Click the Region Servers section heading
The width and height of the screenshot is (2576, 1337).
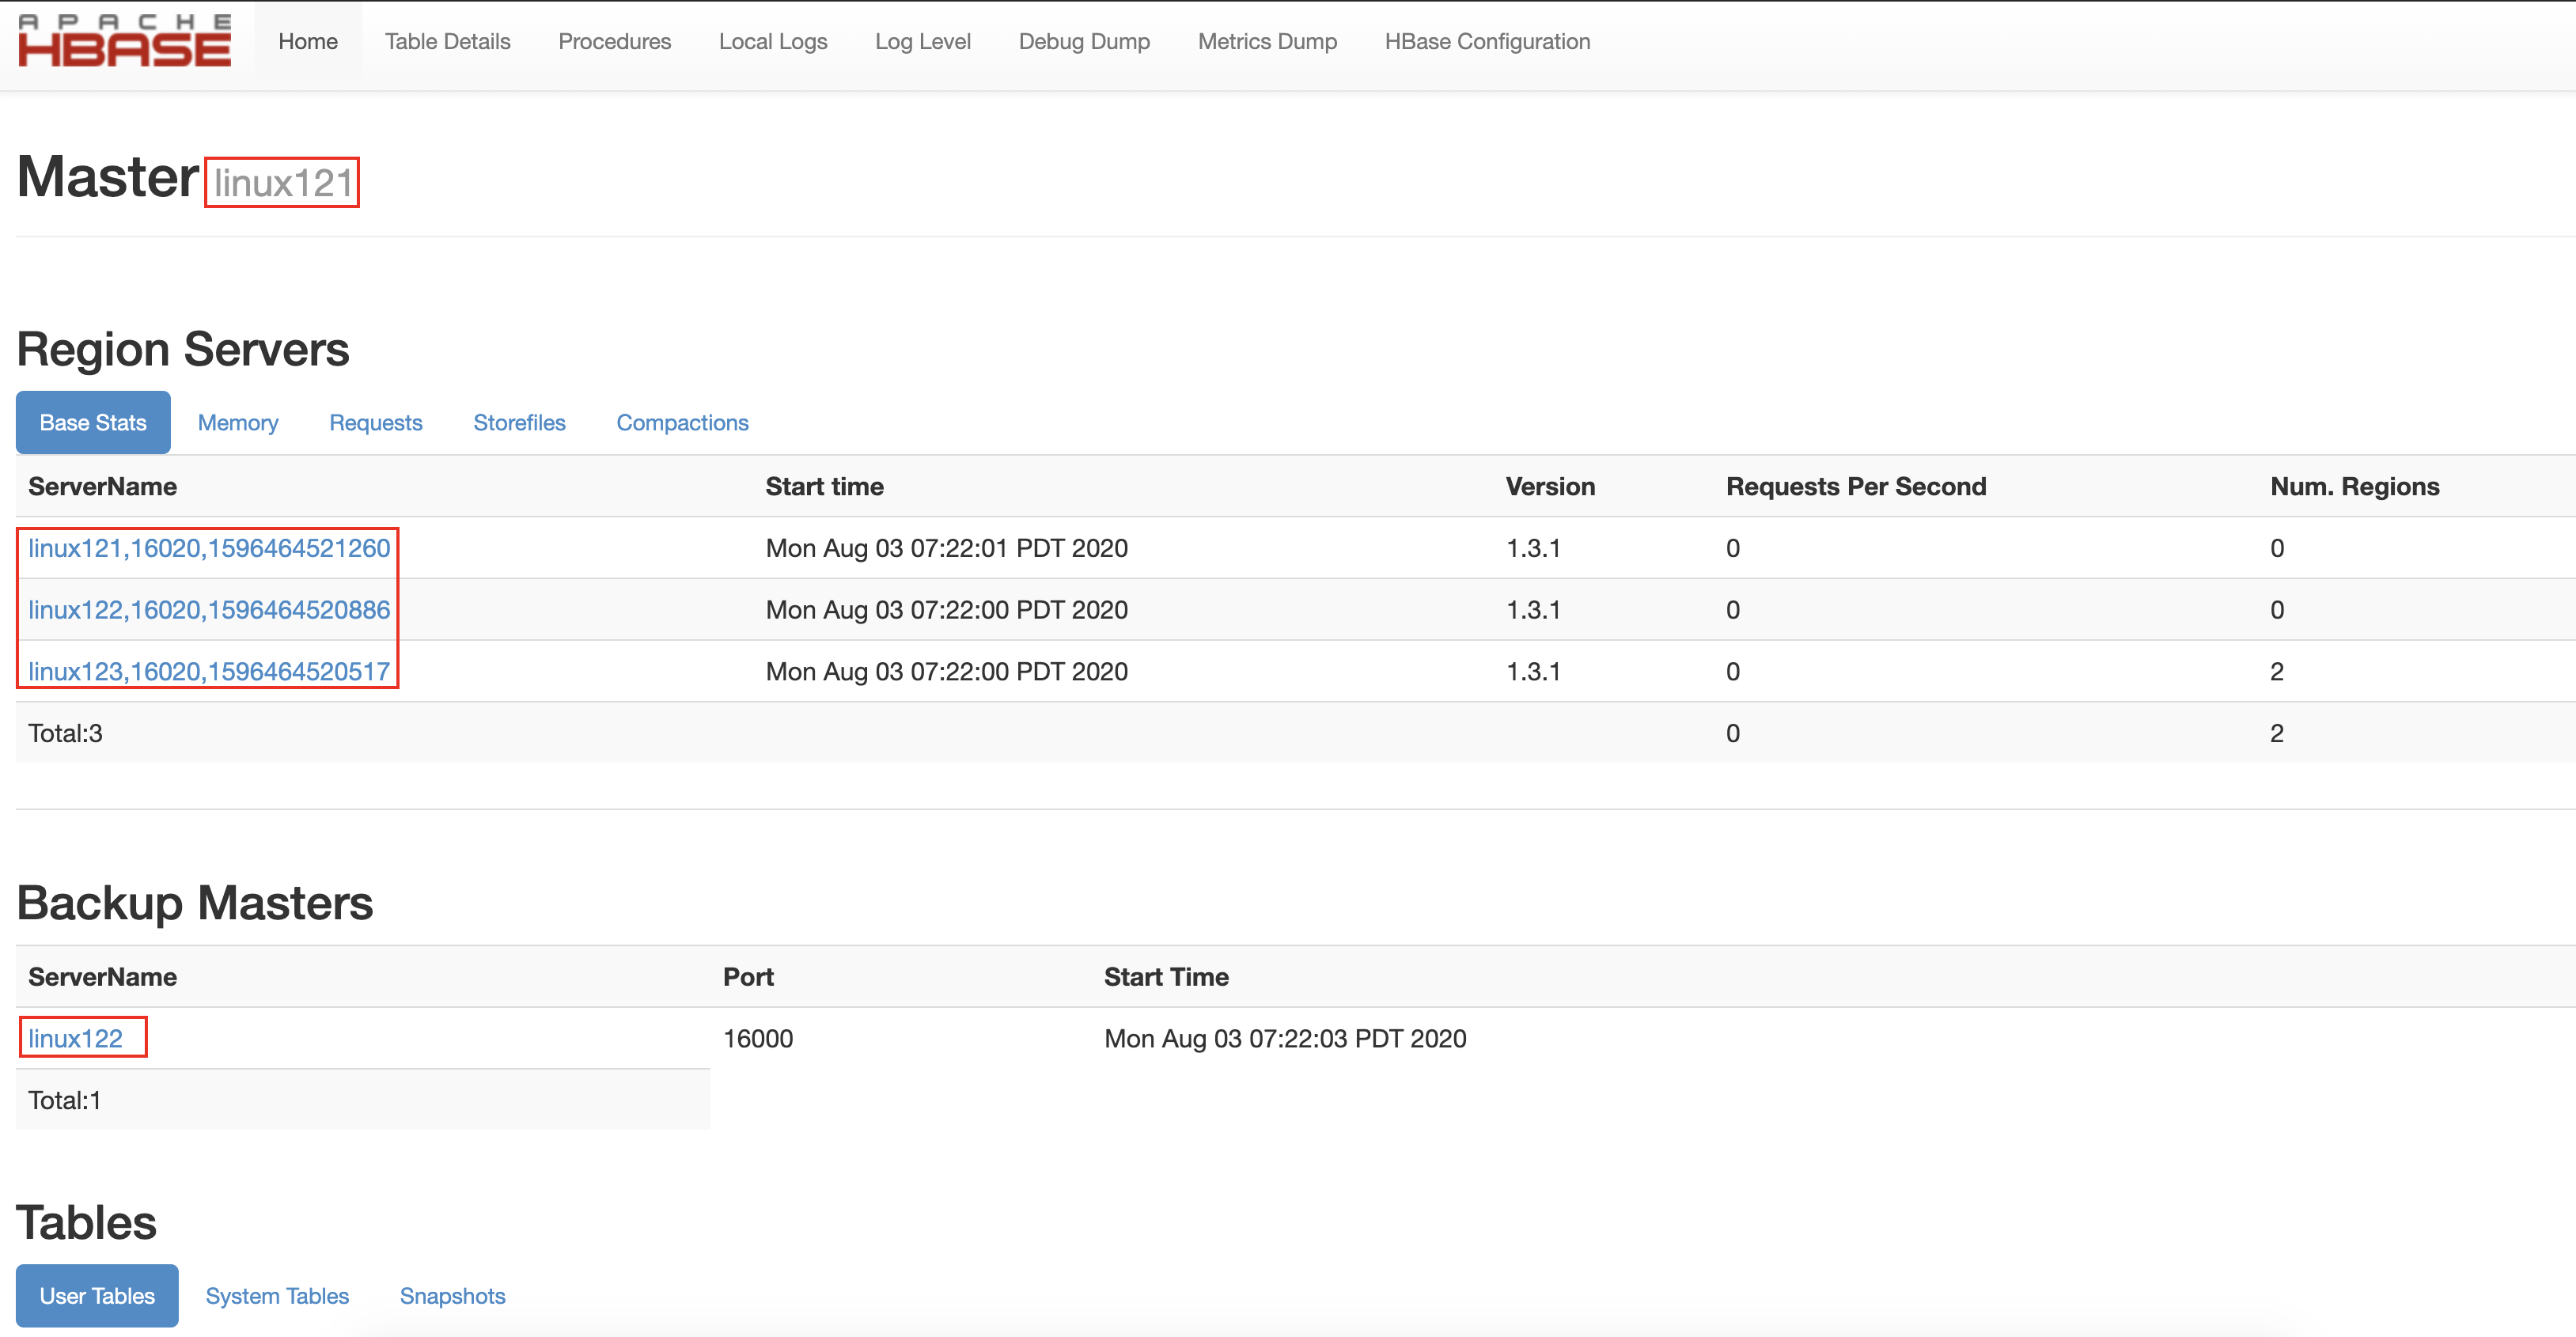coord(183,349)
